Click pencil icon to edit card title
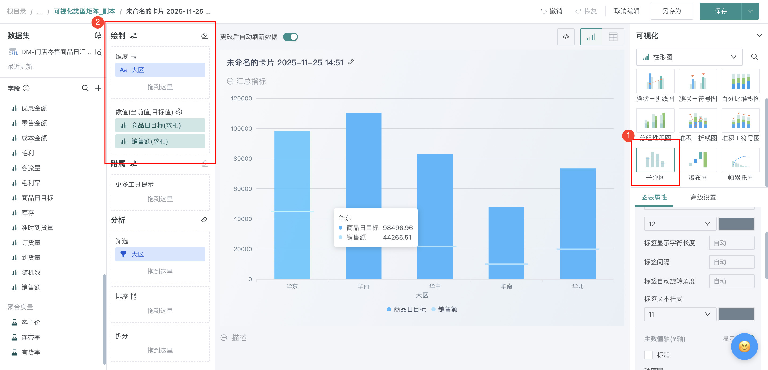Screen dimensions: 768x370 pyautogui.click(x=351, y=62)
